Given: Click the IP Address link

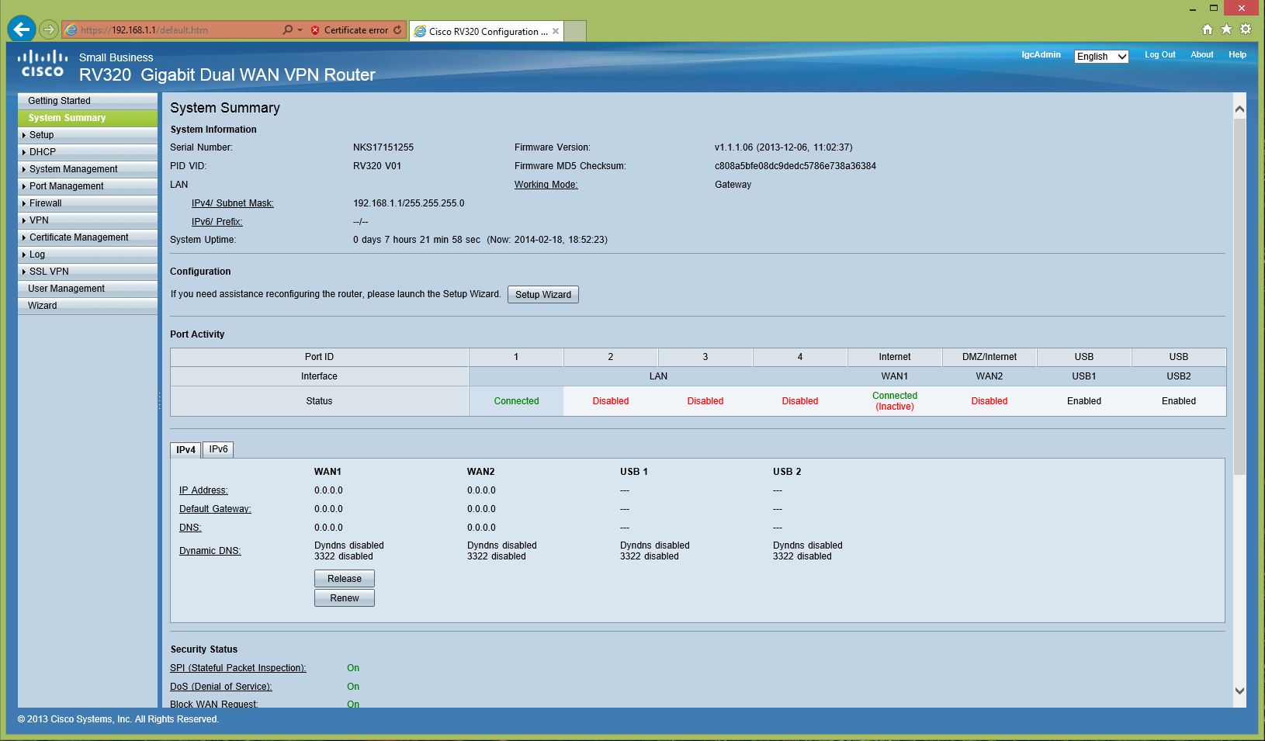Looking at the screenshot, I should 203,490.
